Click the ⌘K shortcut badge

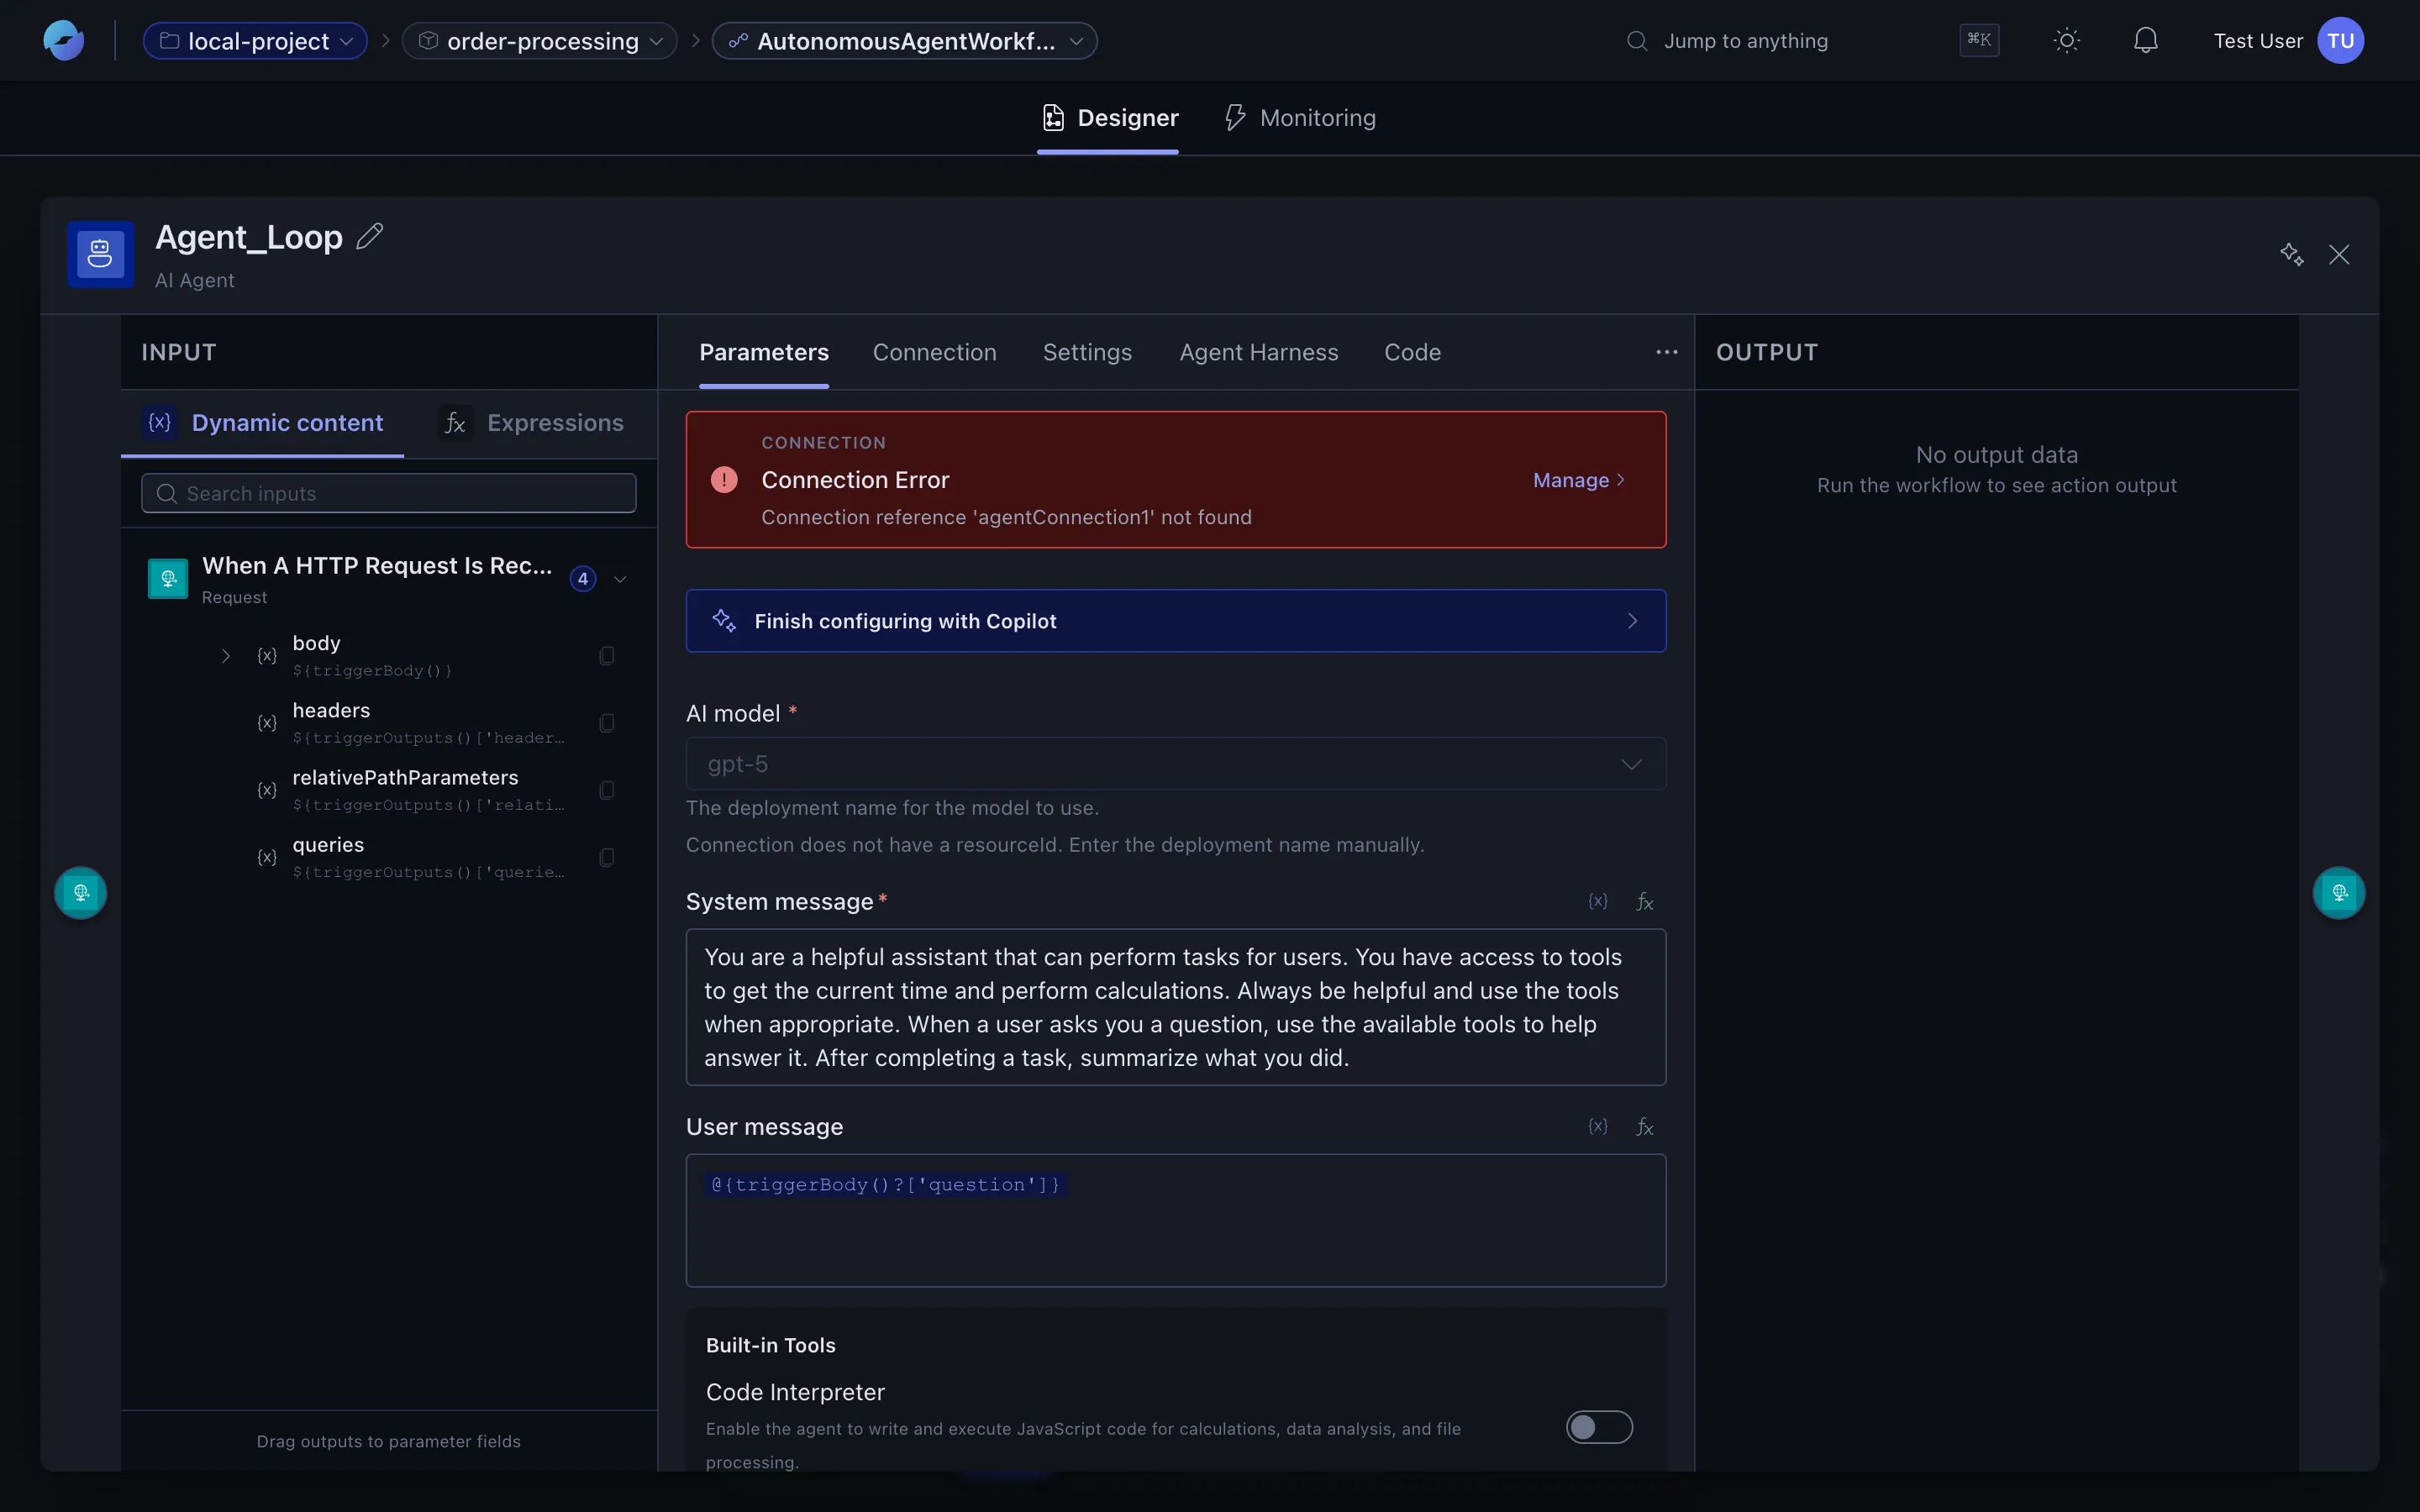click(x=1979, y=40)
